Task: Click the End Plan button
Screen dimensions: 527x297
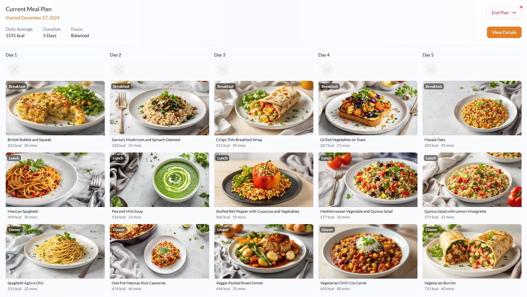Action: (x=504, y=13)
